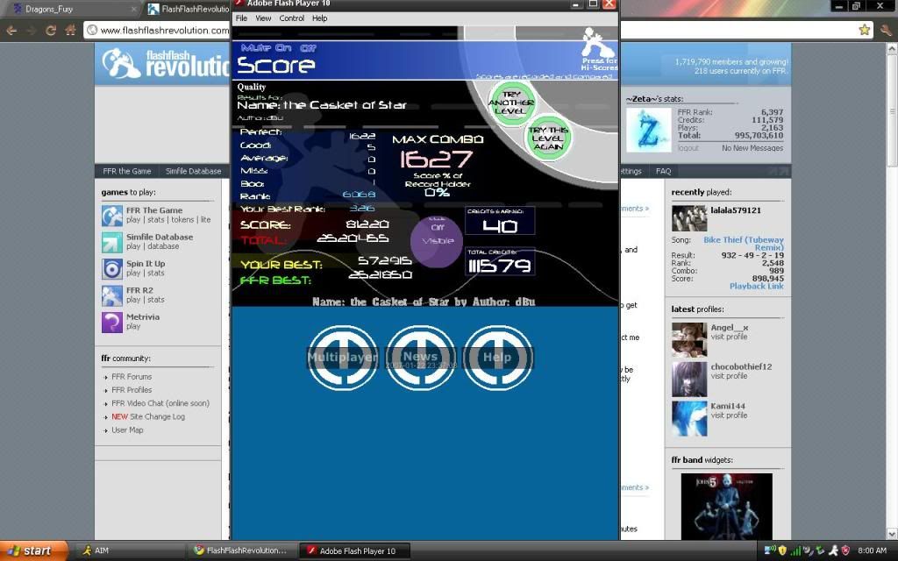Open the Playback Link for Bike Thief
The width and height of the screenshot is (898, 561).
(x=756, y=287)
